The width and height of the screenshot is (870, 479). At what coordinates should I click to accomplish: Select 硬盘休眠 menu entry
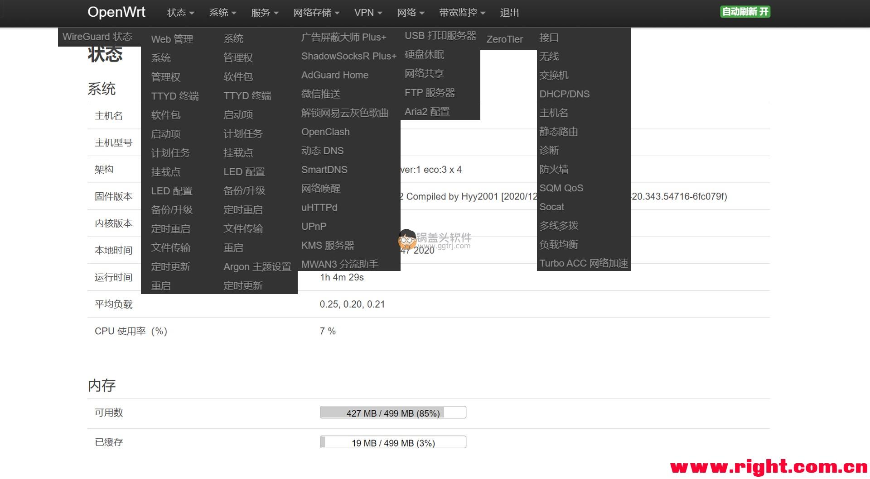coord(424,54)
